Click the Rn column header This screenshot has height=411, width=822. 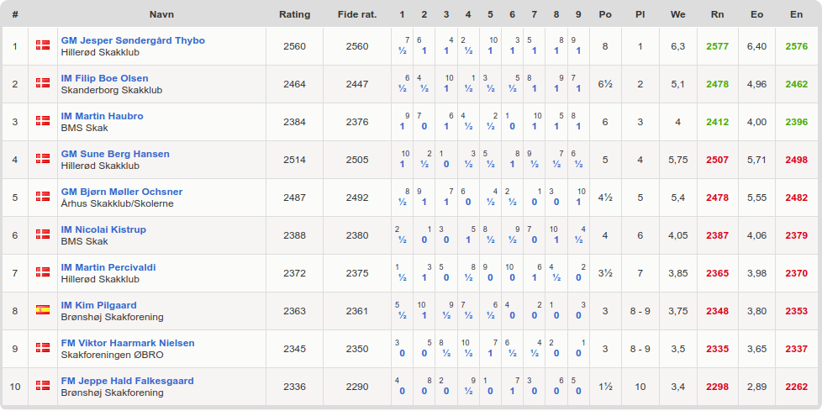point(717,14)
